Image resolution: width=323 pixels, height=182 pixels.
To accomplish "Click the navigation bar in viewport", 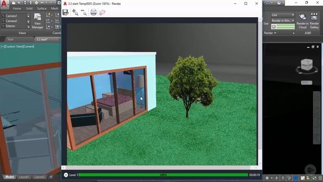I will [317, 118].
